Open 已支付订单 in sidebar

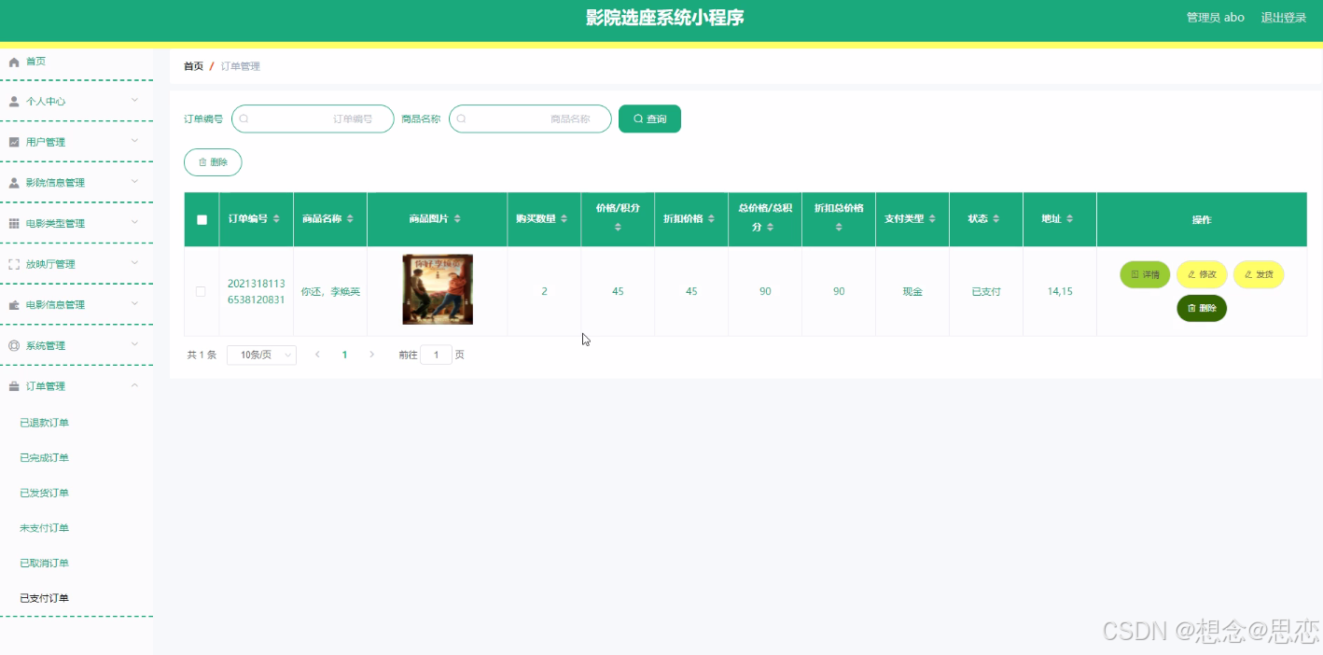[45, 598]
